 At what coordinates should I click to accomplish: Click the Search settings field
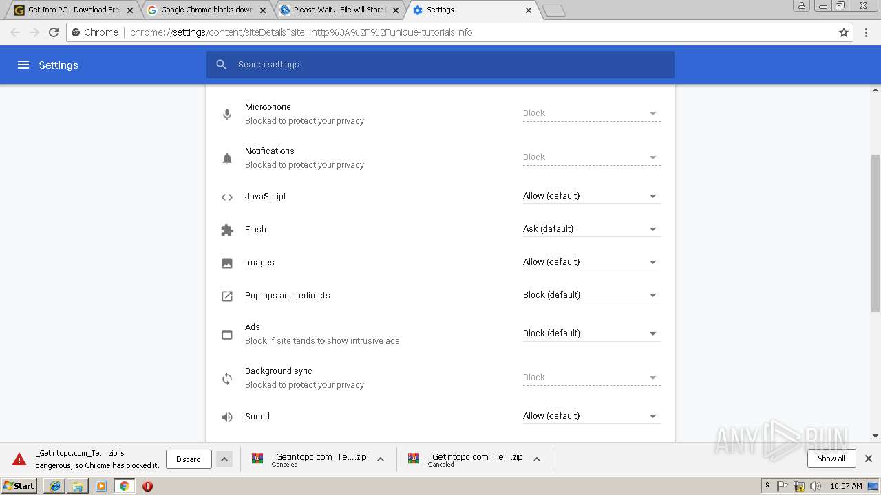coord(440,65)
